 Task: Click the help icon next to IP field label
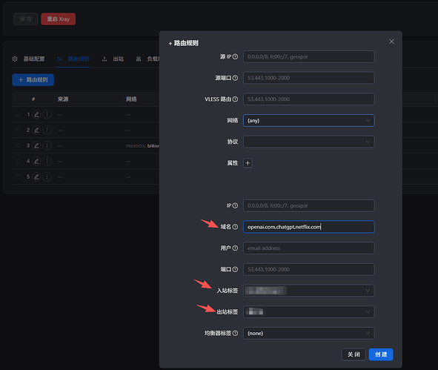point(235,205)
